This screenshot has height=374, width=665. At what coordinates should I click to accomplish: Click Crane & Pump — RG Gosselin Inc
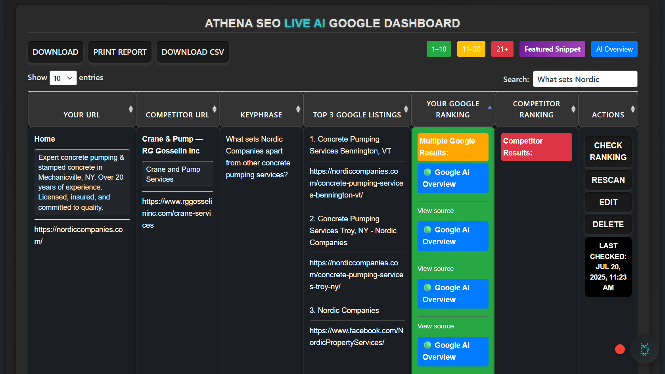(x=172, y=145)
